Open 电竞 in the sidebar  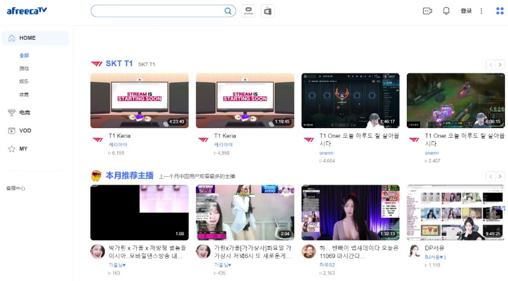pos(25,113)
